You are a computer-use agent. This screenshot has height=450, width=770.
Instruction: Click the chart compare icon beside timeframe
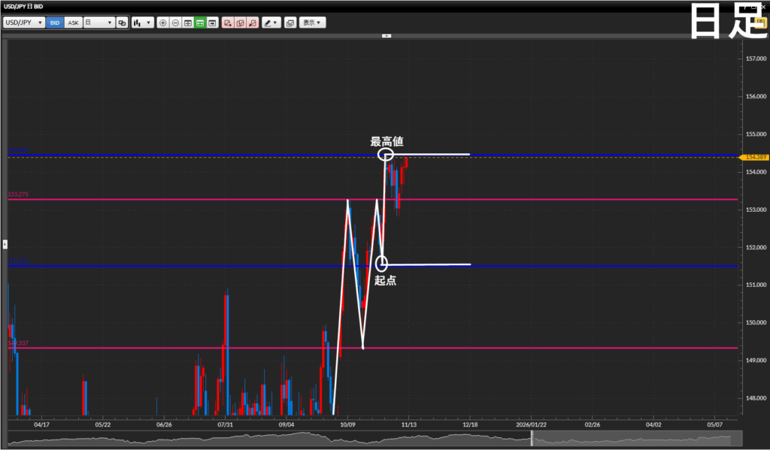tap(122, 23)
